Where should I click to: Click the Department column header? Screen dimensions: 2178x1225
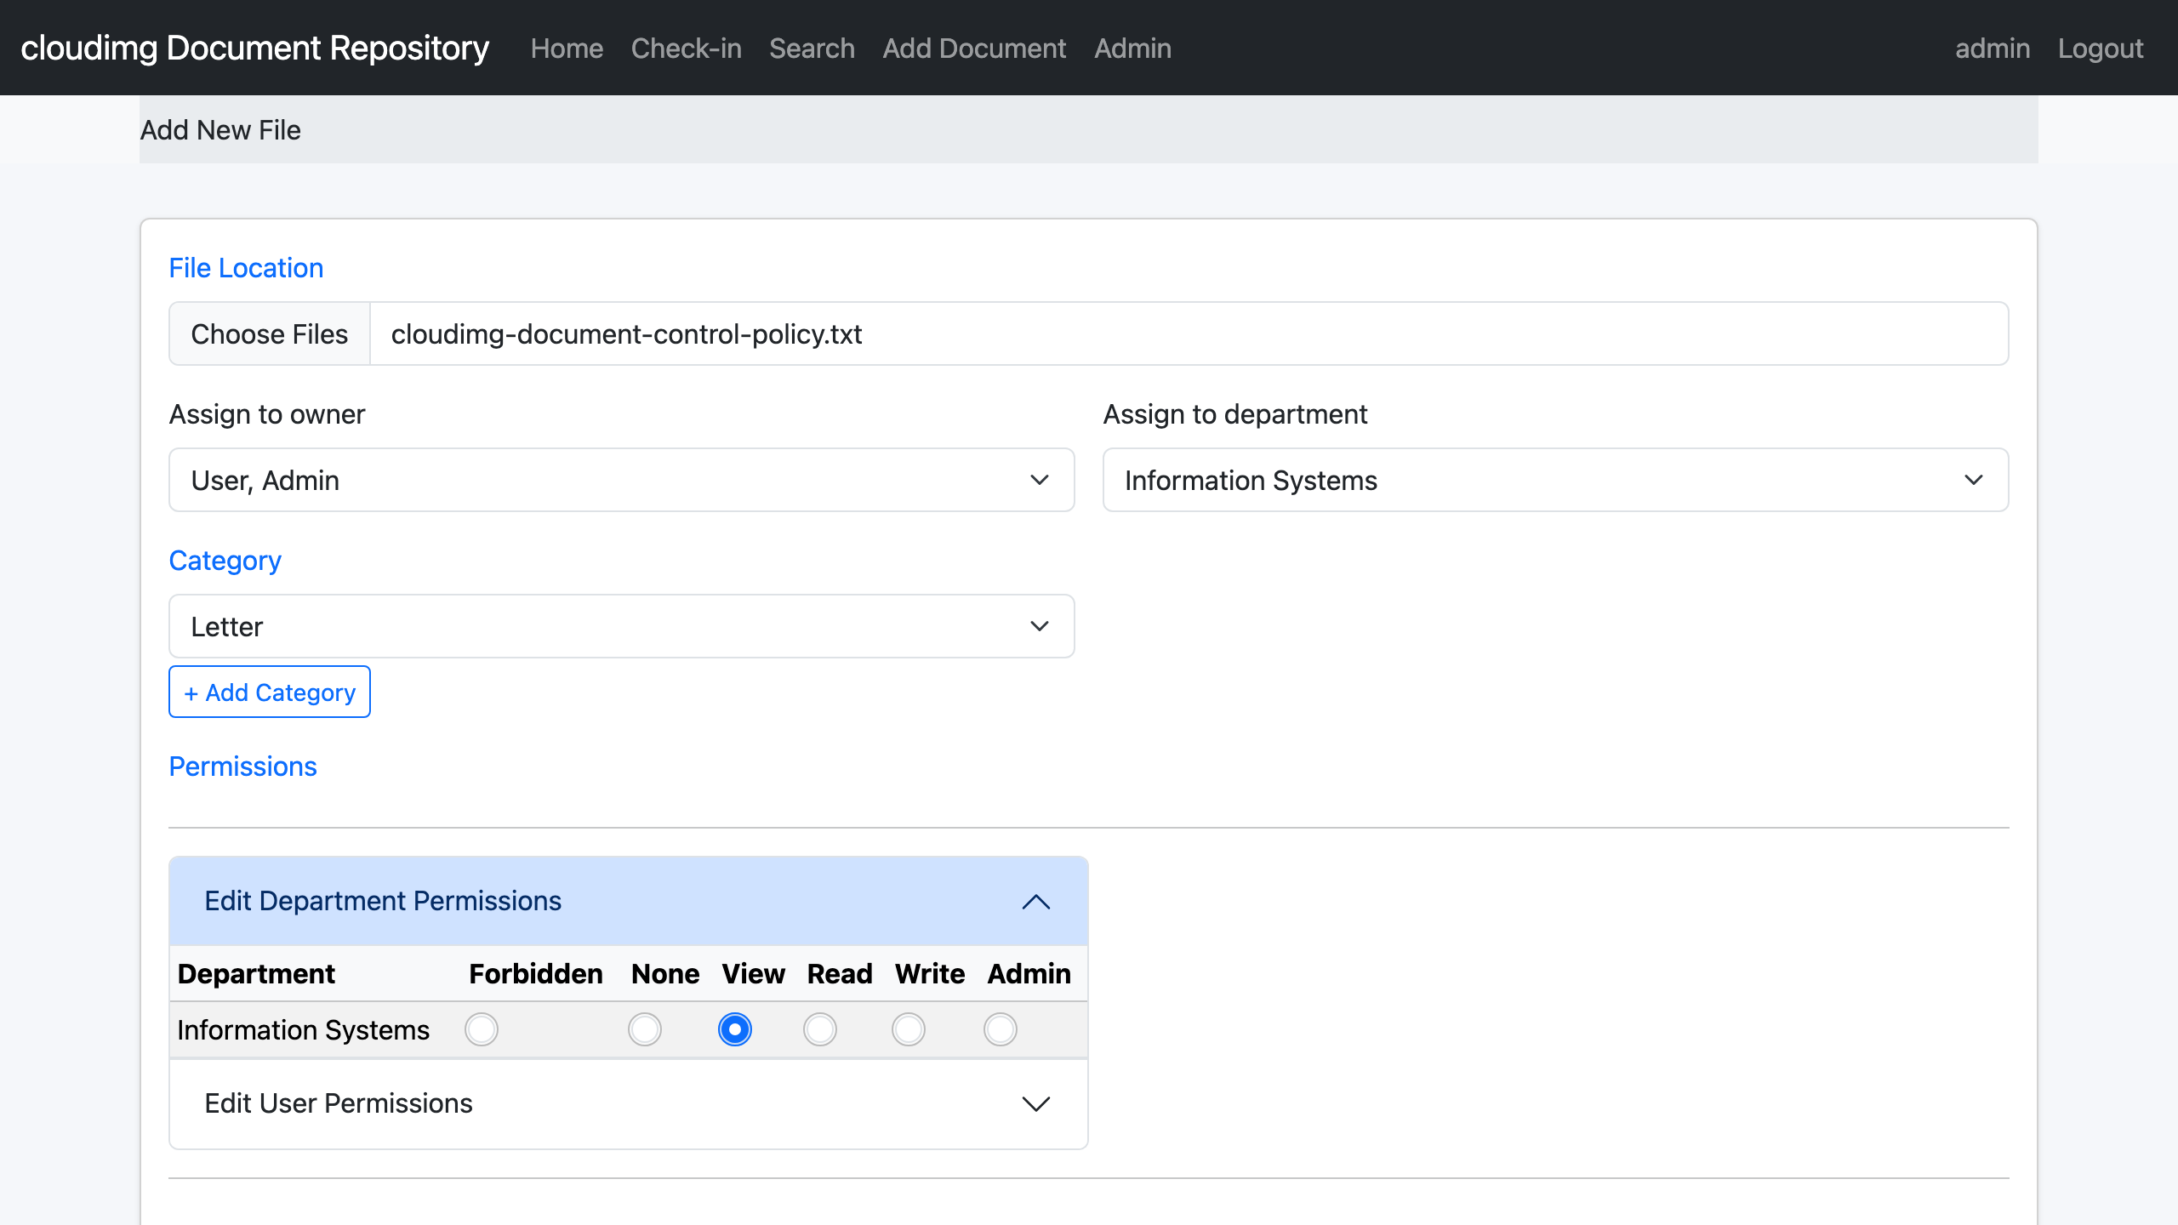(256, 973)
